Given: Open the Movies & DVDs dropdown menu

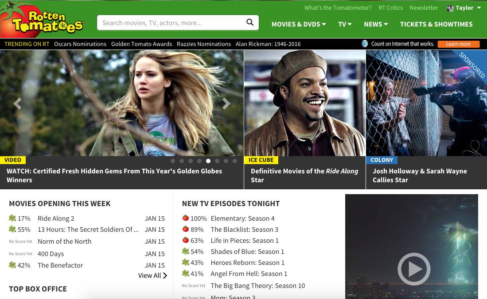Looking at the screenshot, I should tap(299, 24).
